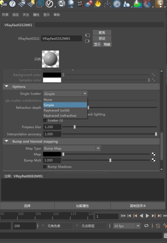Viewport: 167px width, 243px height.
Task: Click the Background color black swatch
Action: pyautogui.click(x=52, y=75)
